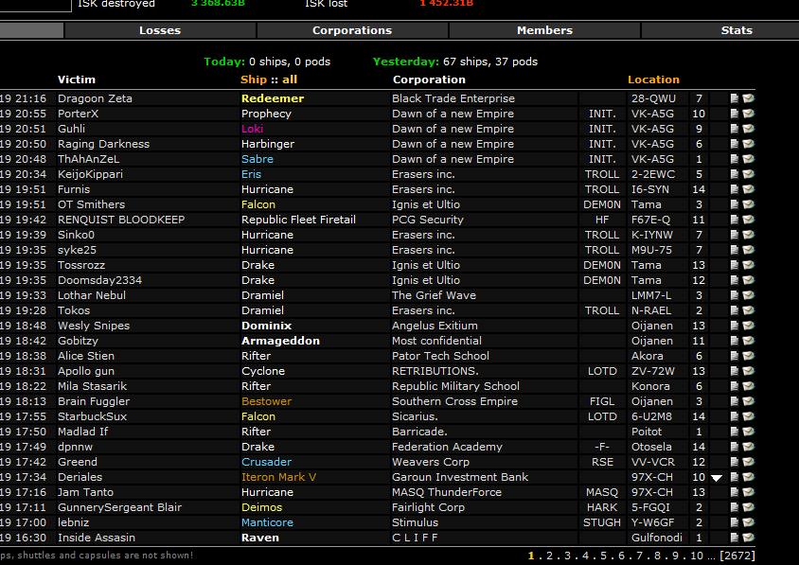Open killmail envelope icon for Dragoon Zeta
This screenshot has width=799, height=565.
coord(748,98)
